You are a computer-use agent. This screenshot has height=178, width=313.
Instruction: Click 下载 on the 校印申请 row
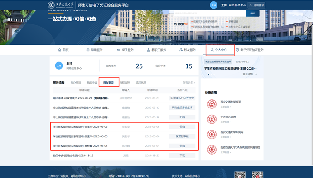(182, 155)
